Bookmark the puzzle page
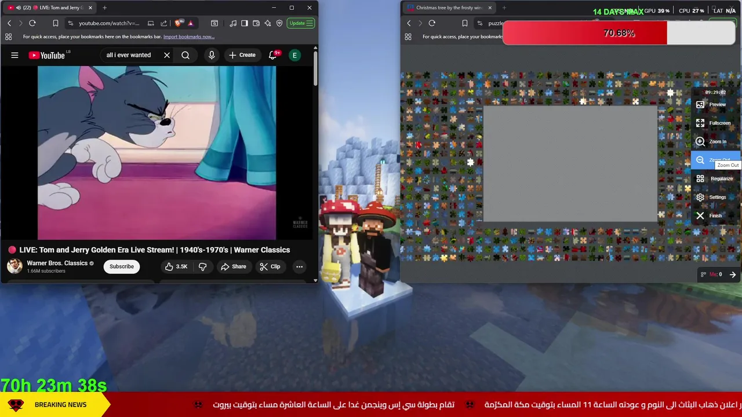Viewport: 742px width, 417px height. pyautogui.click(x=464, y=23)
